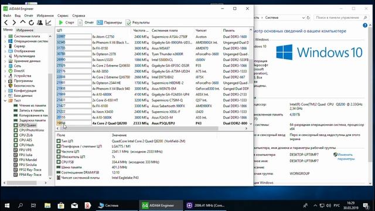The height and width of the screenshot is (211, 375).
Task: Select the FP32 Ray-Trace benchmark
Action: click(x=30, y=170)
